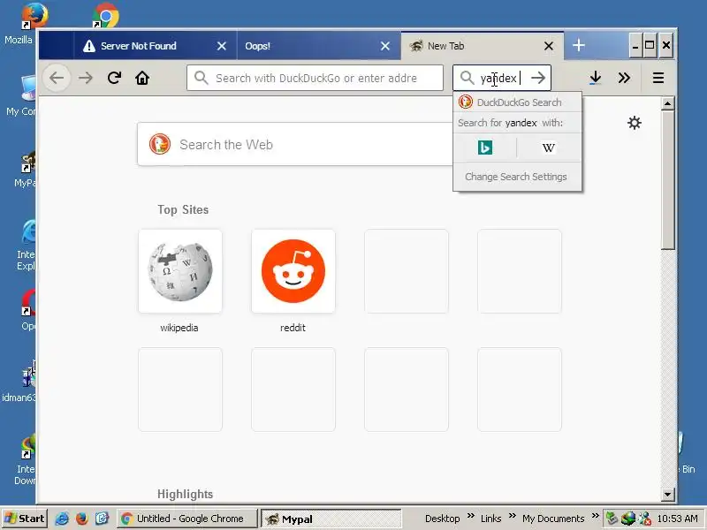Expand the Desktop toolbar chevron
The image size is (707, 530).
[x=471, y=515]
